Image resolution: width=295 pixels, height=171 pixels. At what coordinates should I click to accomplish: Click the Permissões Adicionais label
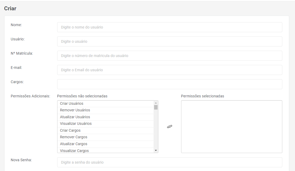click(30, 96)
